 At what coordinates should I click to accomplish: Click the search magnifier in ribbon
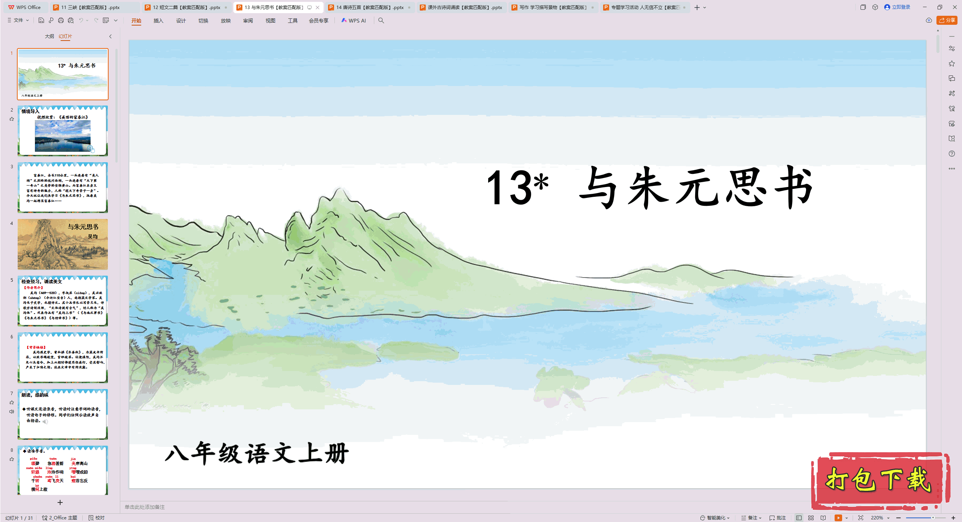coord(381,21)
